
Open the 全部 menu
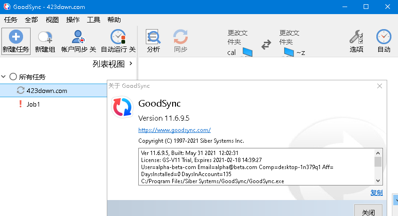pyautogui.click(x=31, y=20)
